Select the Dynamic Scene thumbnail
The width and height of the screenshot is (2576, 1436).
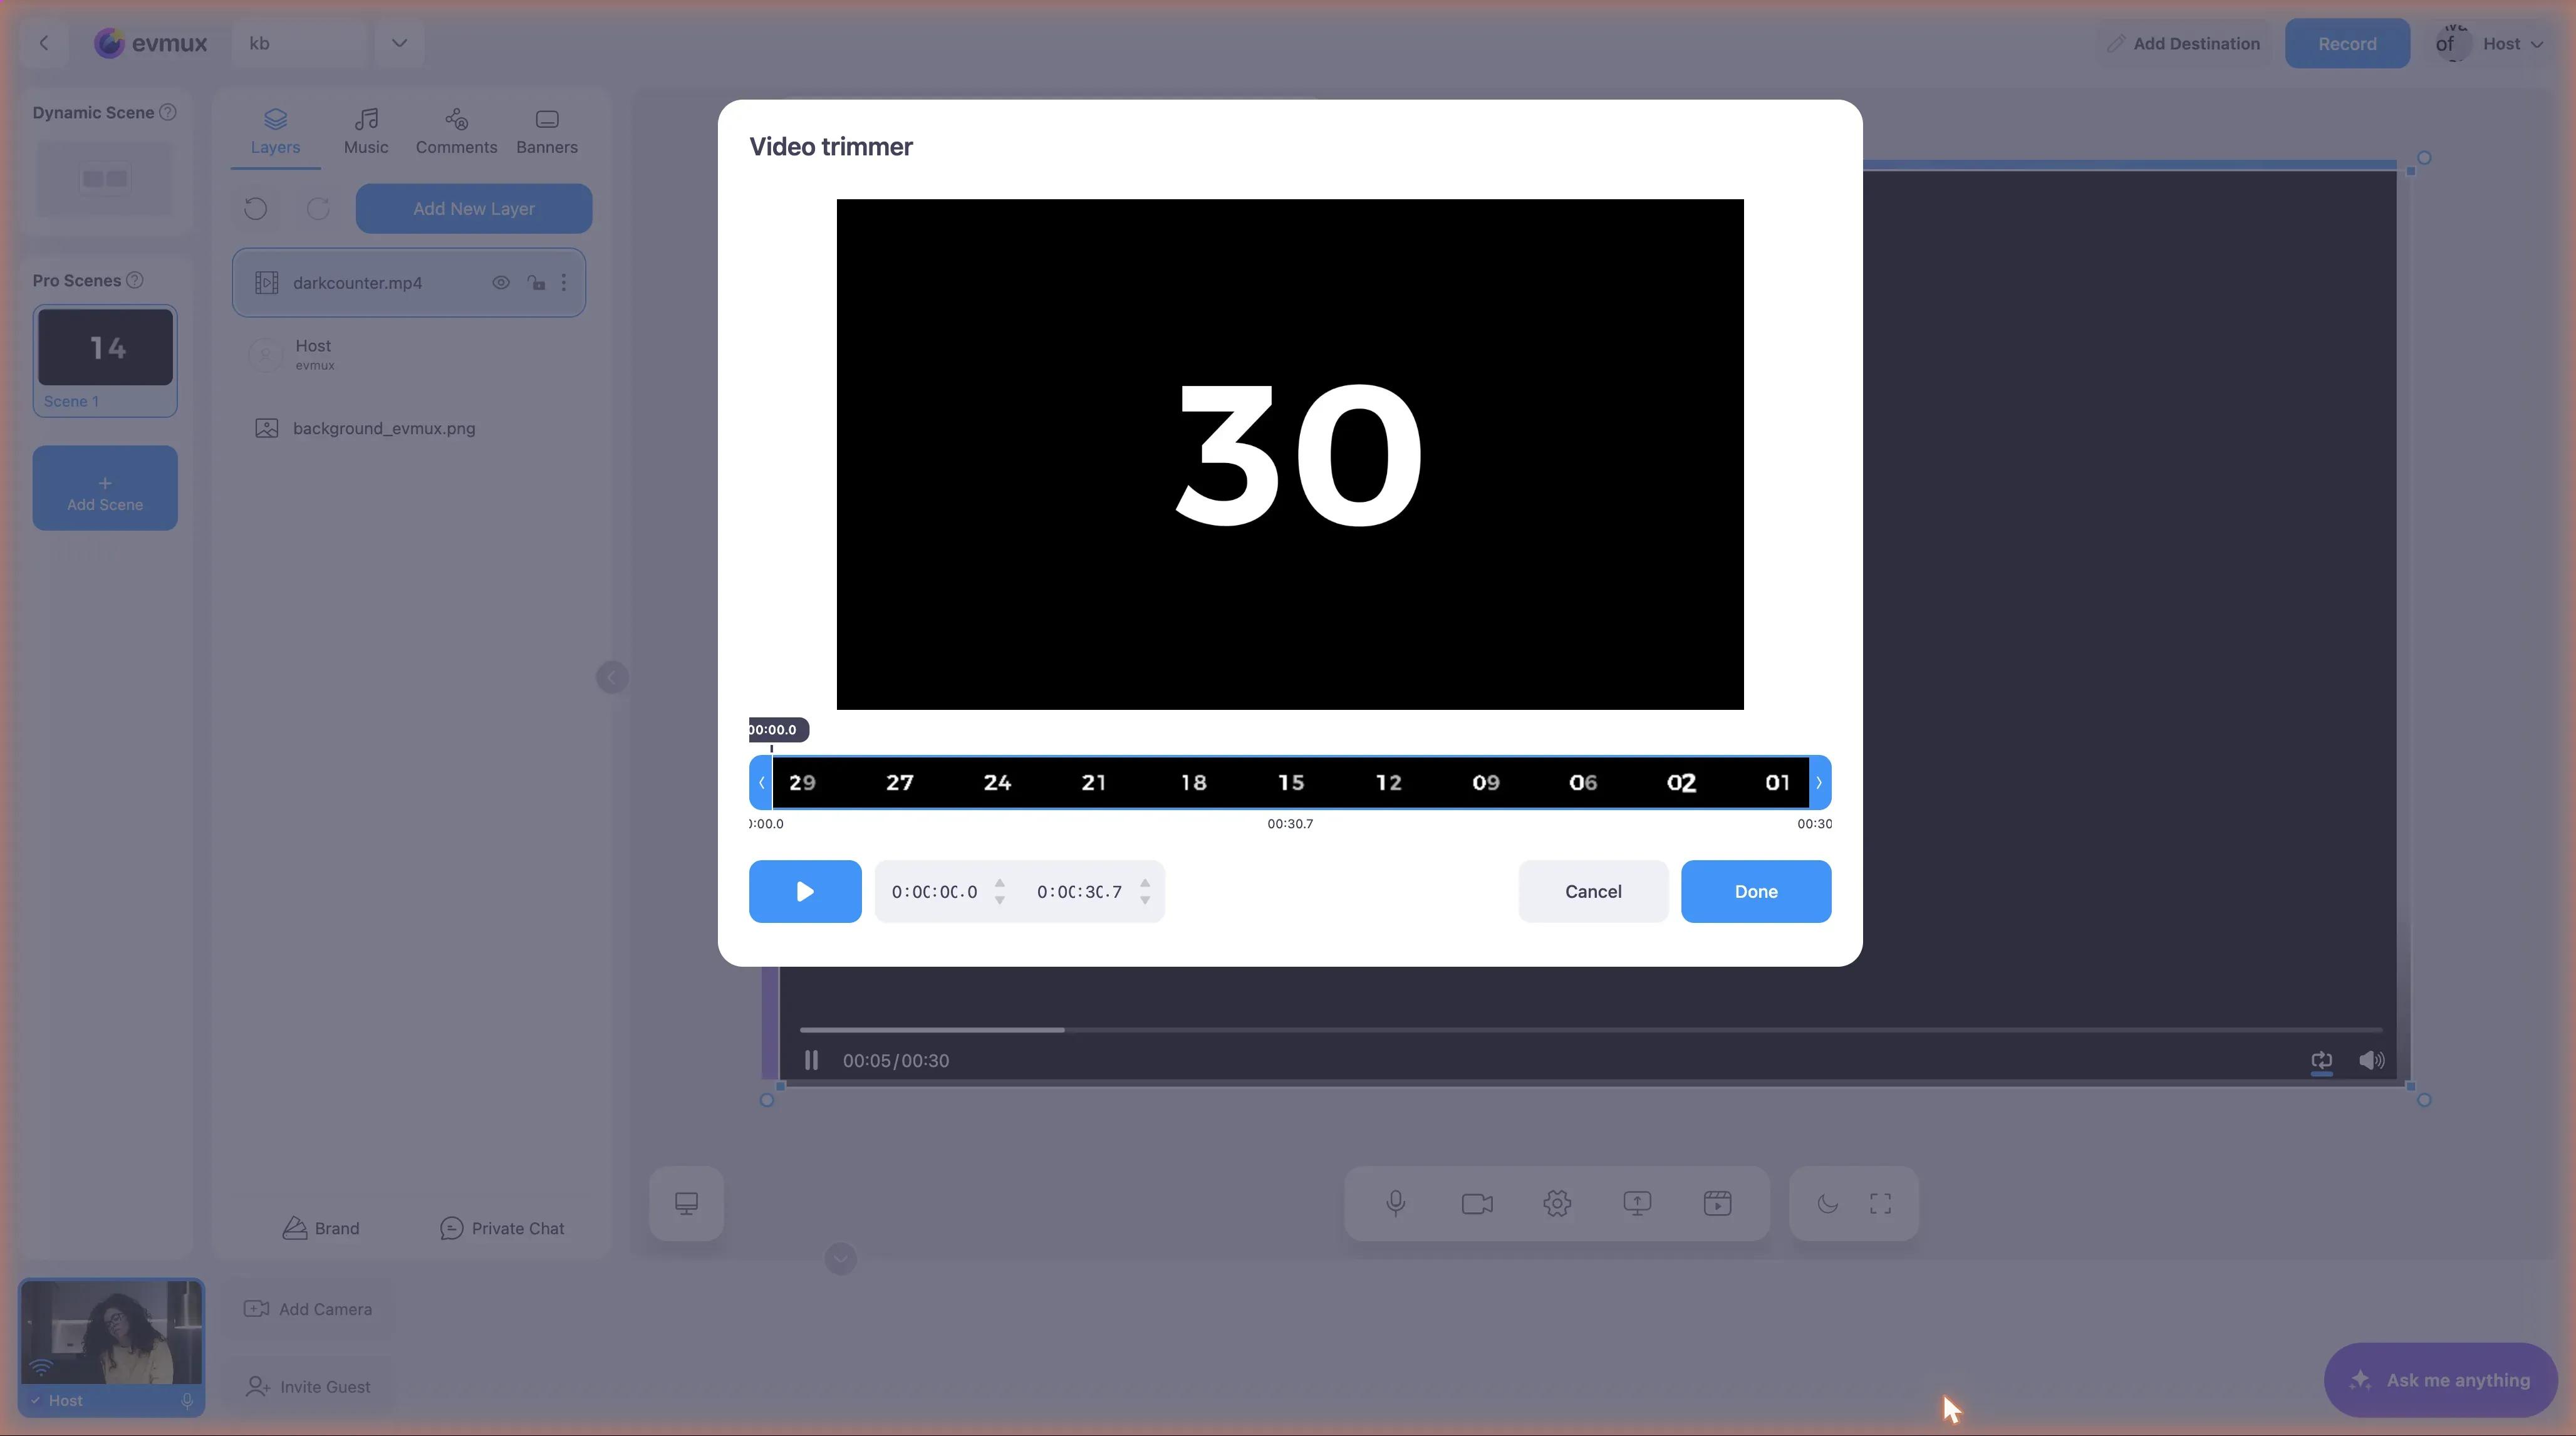(105, 178)
